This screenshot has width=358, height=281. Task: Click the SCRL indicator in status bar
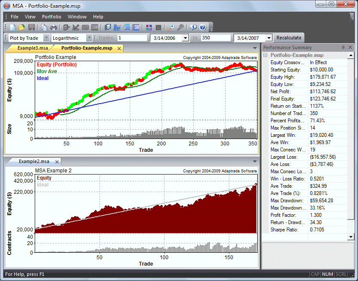click(341, 274)
